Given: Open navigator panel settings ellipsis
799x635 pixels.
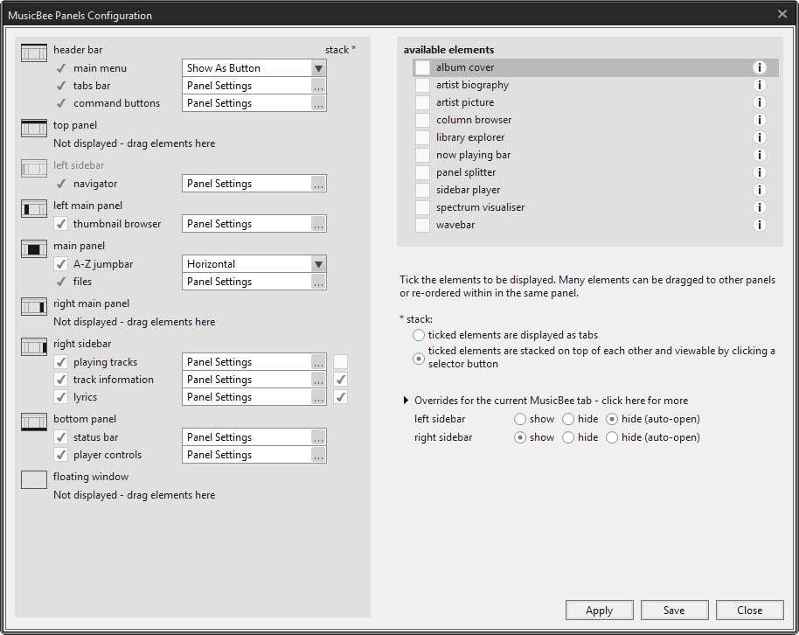Looking at the screenshot, I should [x=318, y=184].
